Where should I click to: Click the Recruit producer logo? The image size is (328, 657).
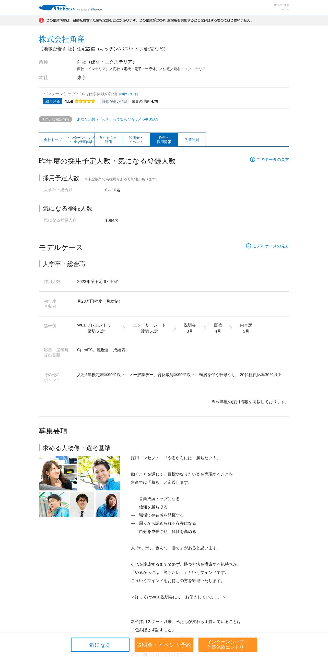(x=97, y=9)
